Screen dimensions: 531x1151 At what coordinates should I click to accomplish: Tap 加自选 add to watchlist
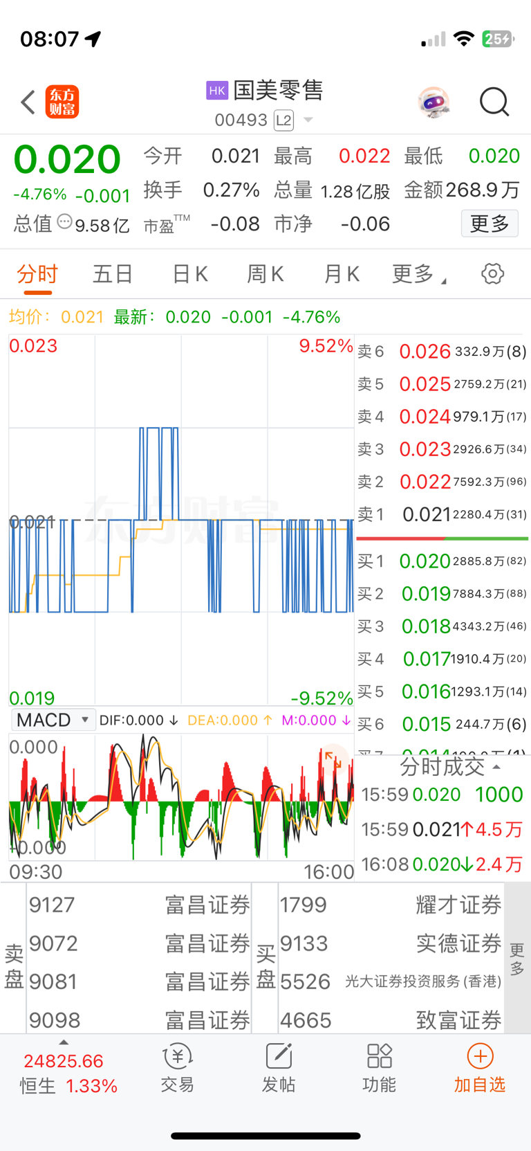pyautogui.click(x=480, y=1069)
